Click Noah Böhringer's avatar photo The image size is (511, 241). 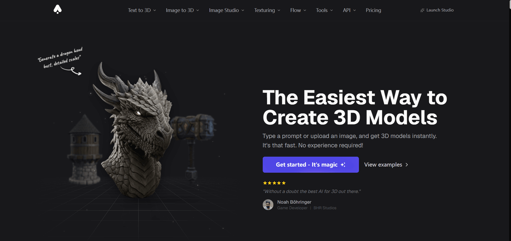point(268,205)
